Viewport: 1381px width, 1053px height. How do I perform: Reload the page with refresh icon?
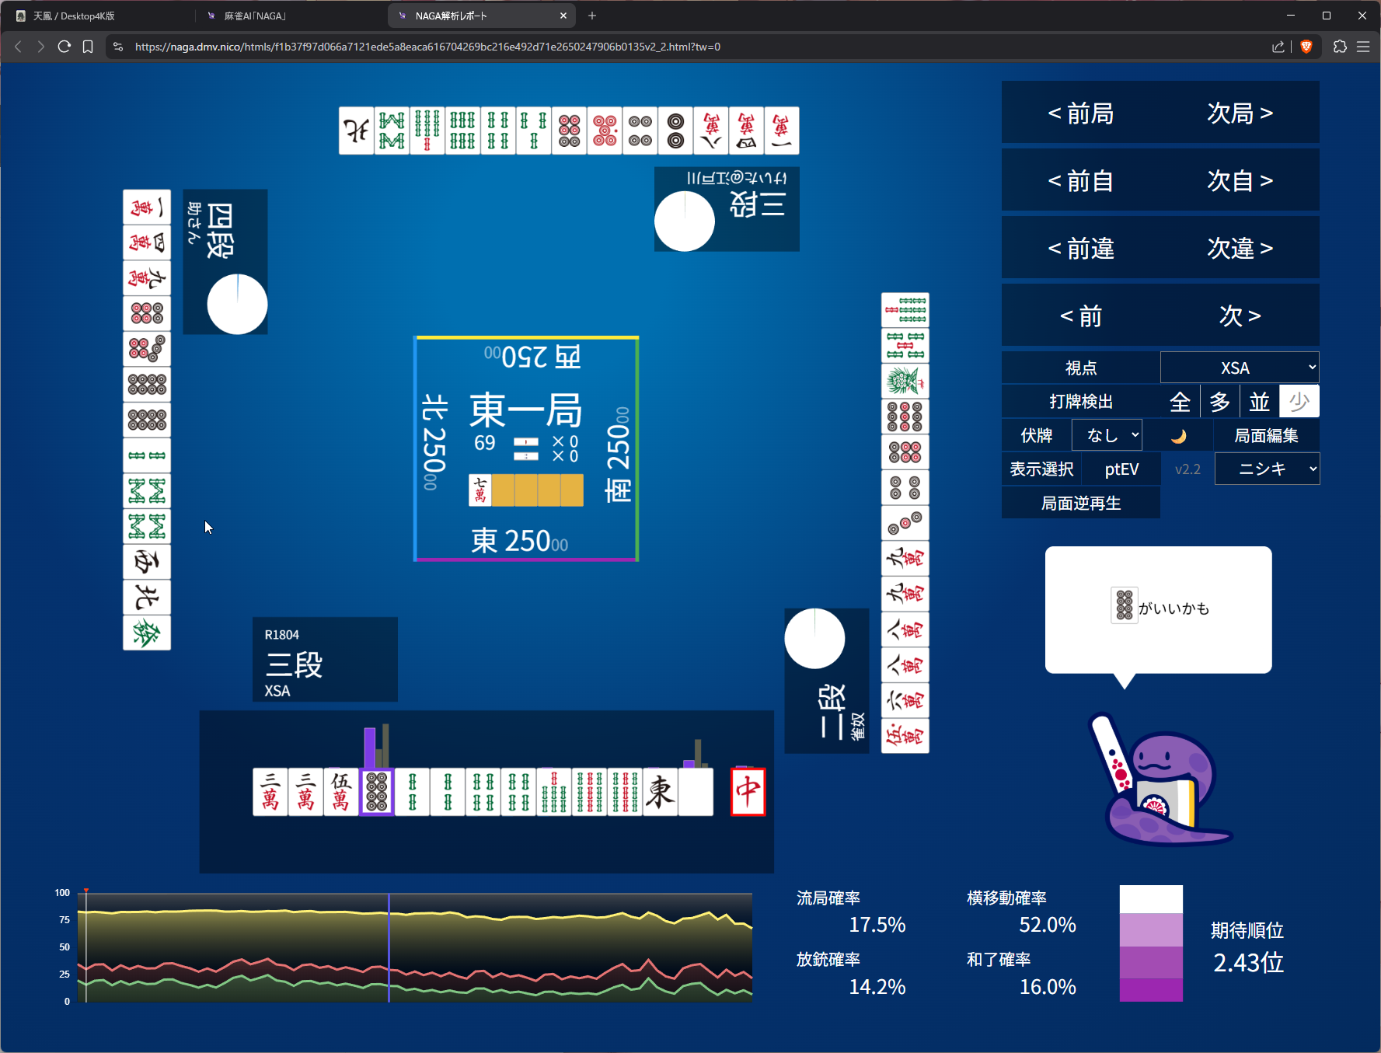(x=65, y=47)
